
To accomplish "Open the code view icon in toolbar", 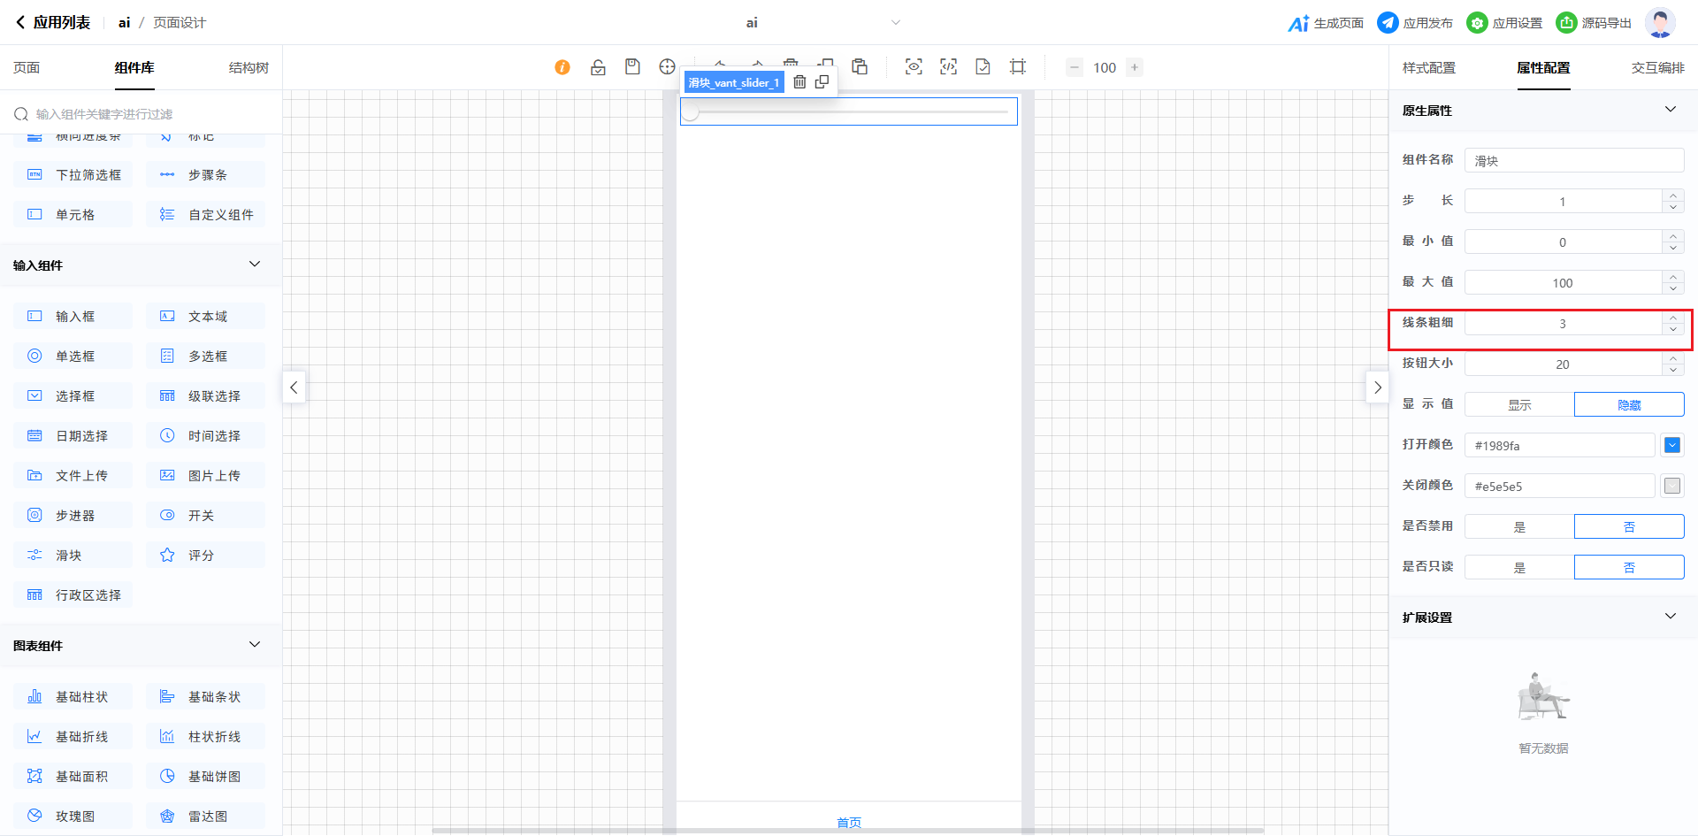I will coord(948,67).
